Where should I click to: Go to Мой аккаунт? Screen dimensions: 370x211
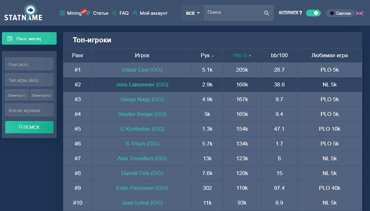click(153, 13)
